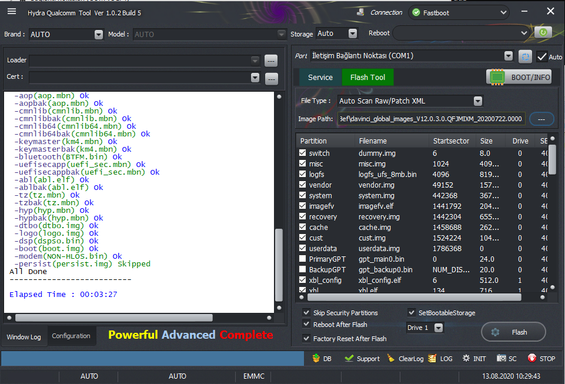Click the partition table vertical scrollbar
Image resolution: width=565 pixels, height=384 pixels.
tap(552, 159)
